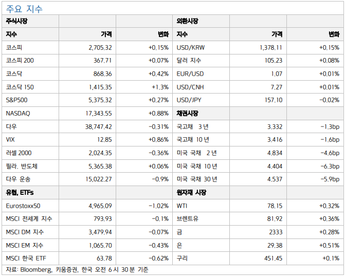
Task: Click the 'Eurostoxx50' row label
Action: click(x=23, y=206)
